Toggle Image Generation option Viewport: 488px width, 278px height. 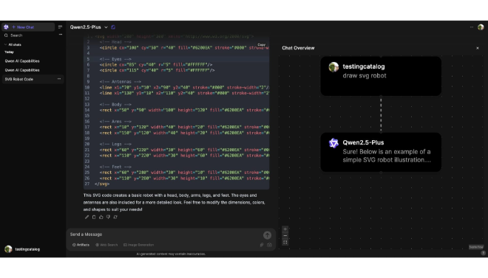(139, 245)
